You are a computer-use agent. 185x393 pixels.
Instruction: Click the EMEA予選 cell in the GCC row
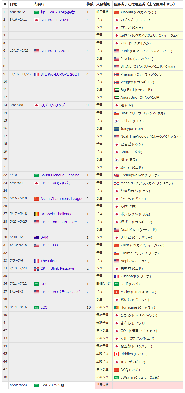[x=104, y=284]
